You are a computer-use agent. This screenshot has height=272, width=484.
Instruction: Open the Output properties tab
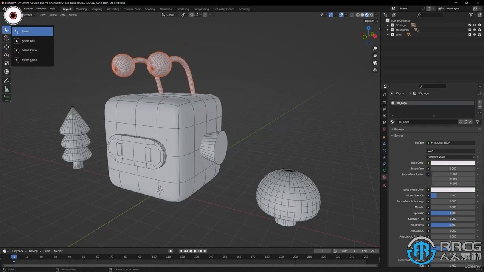point(384,109)
